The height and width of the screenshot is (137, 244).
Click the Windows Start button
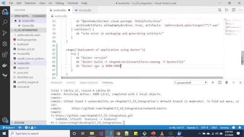(4, 134)
